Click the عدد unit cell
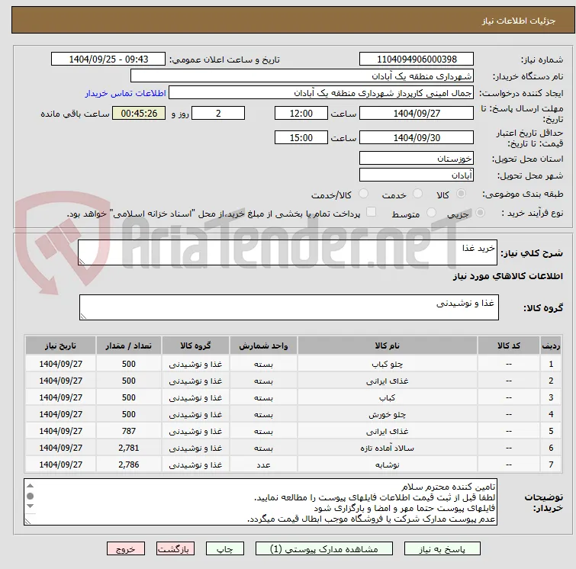 (263, 465)
